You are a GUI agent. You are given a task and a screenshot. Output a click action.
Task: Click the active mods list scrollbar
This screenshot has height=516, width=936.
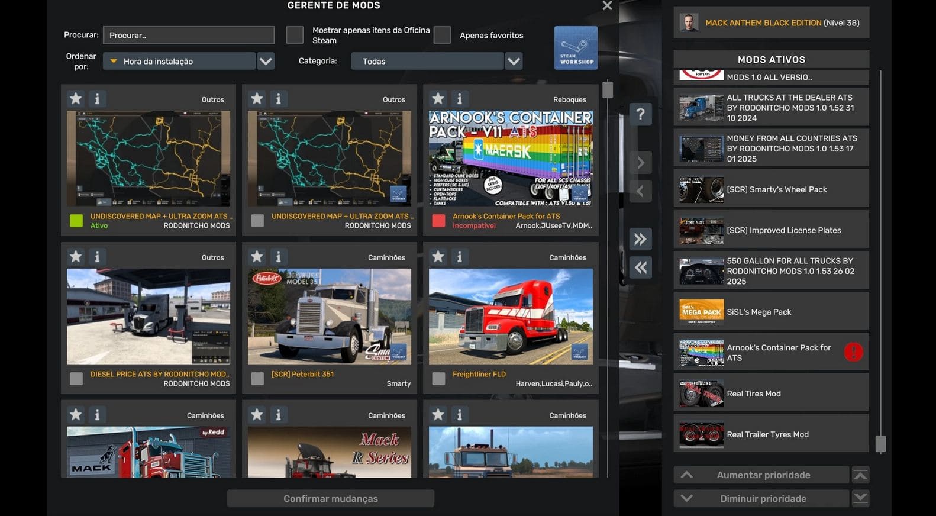pyautogui.click(x=880, y=444)
